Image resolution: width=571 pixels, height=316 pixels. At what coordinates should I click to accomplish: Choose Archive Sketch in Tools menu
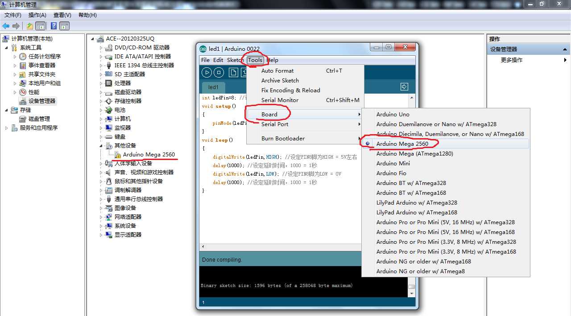[x=305, y=80]
